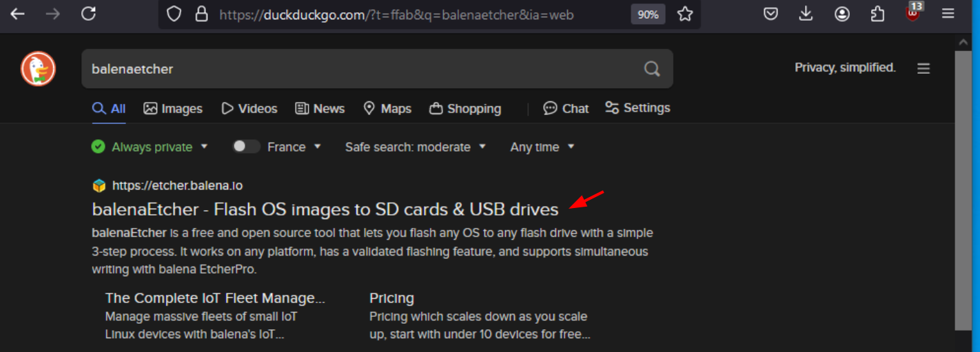The image size is (980, 352).
Task: Open the Pricing sitelink
Action: click(391, 298)
